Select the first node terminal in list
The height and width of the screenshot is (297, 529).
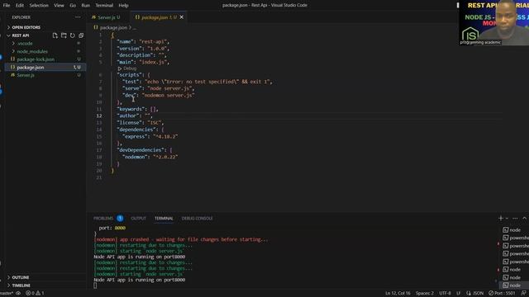(515, 230)
